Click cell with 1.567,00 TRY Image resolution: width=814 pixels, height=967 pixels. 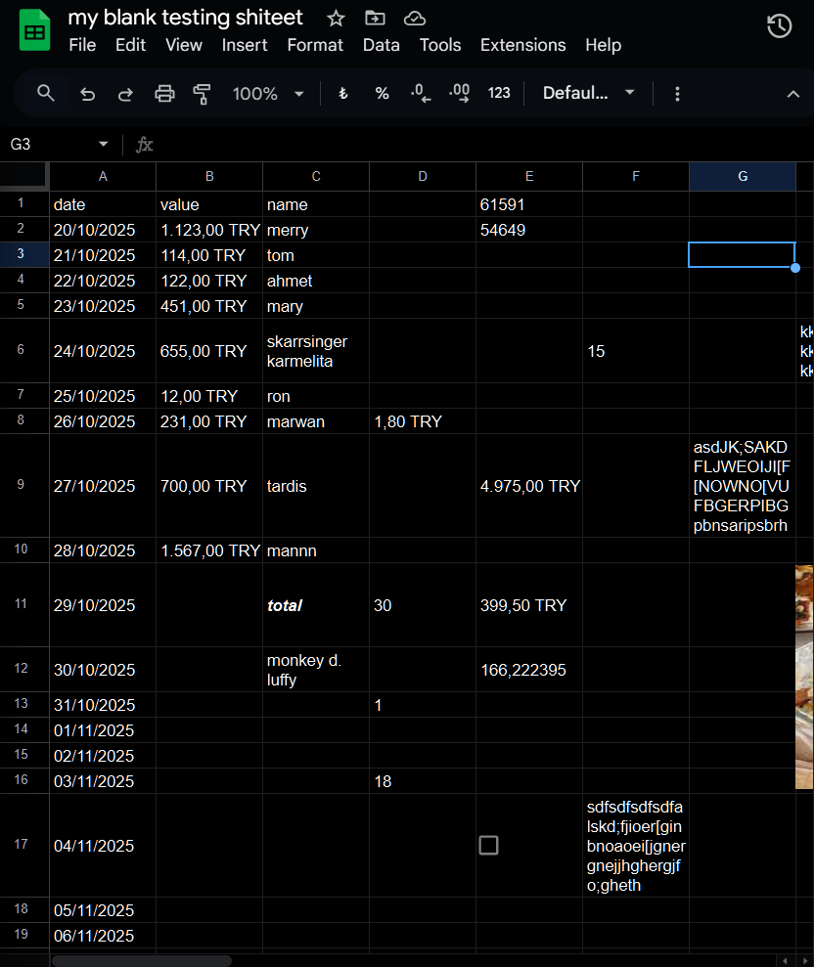coord(209,550)
